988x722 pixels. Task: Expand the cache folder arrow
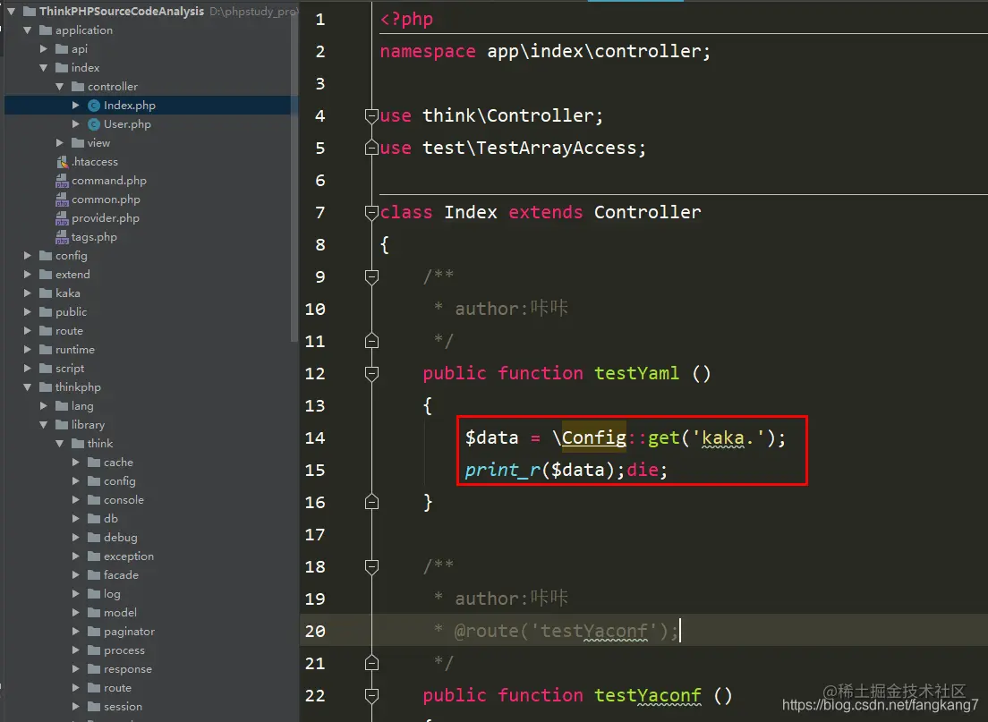point(75,463)
